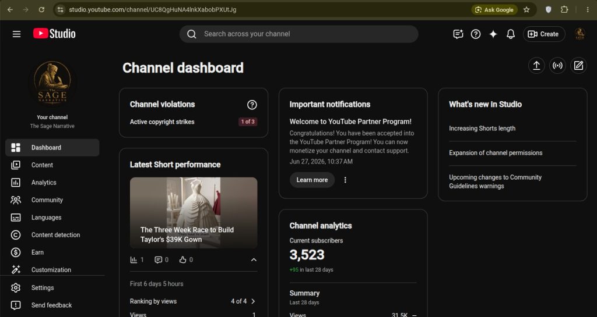Open the help question mark in top bar
Screen dimensions: 597x317
pyautogui.click(x=476, y=34)
